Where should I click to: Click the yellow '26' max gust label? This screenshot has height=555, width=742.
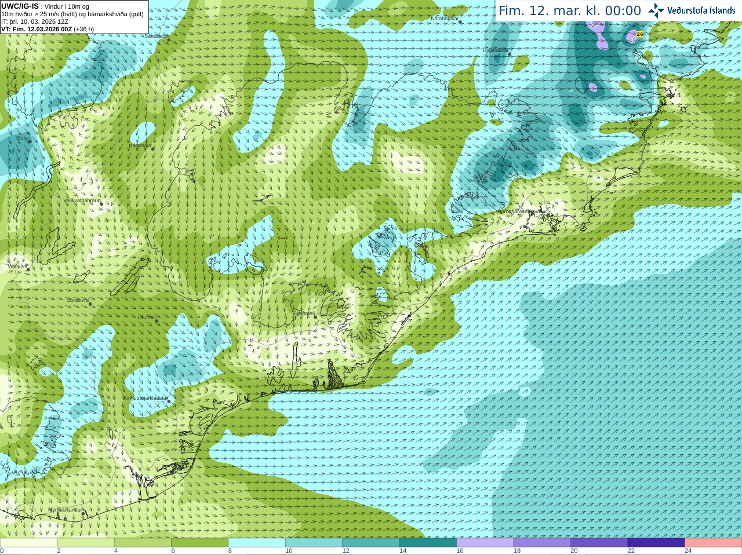[640, 34]
